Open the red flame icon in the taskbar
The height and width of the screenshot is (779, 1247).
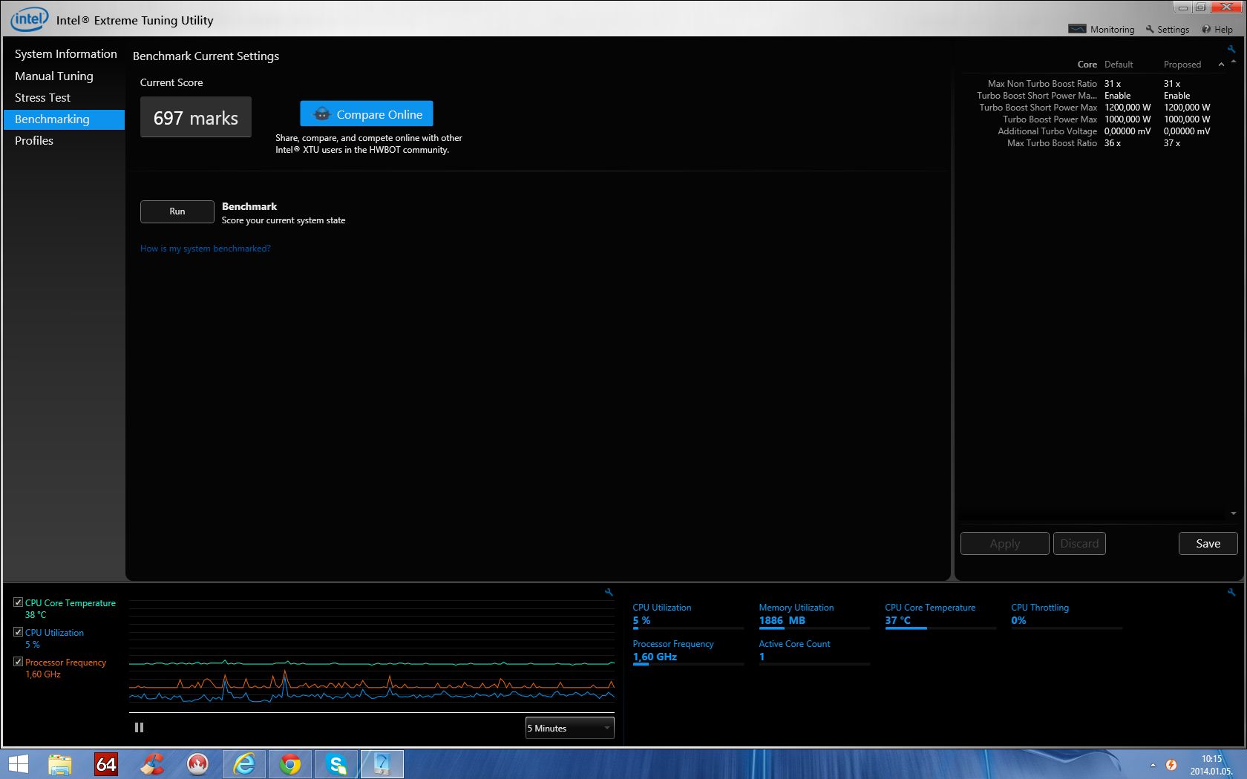coord(197,764)
